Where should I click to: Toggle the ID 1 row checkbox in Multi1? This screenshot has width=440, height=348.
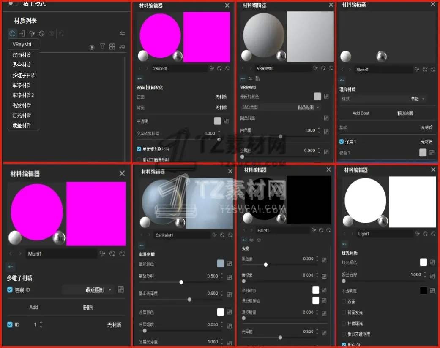tap(10, 324)
